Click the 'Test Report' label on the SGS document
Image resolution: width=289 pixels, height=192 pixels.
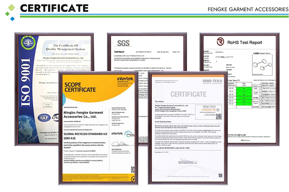(x=119, y=52)
